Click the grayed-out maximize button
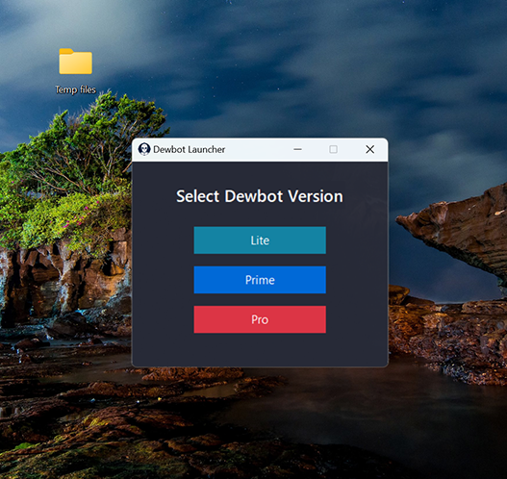Image resolution: width=507 pixels, height=479 pixels. [333, 149]
